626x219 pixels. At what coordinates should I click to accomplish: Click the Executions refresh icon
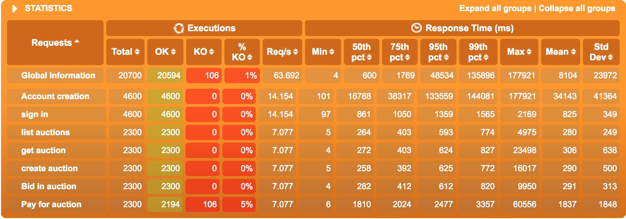(179, 28)
